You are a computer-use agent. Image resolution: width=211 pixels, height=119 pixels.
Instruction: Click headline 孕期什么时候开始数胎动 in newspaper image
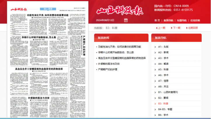click(x=39, y=37)
